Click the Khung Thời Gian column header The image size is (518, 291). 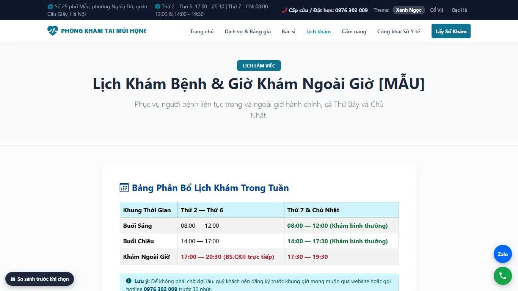(x=149, y=210)
